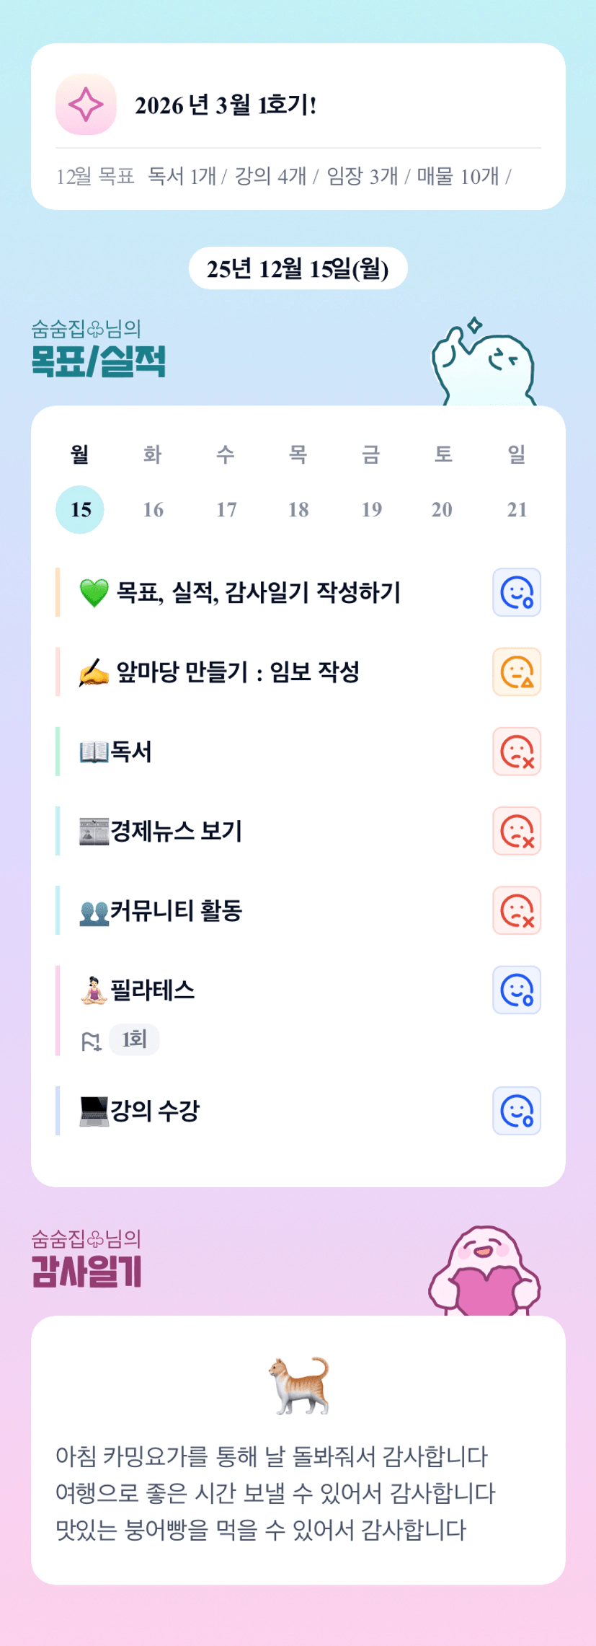Click the 1회 count badge
The image size is (596, 1646).
click(134, 1039)
